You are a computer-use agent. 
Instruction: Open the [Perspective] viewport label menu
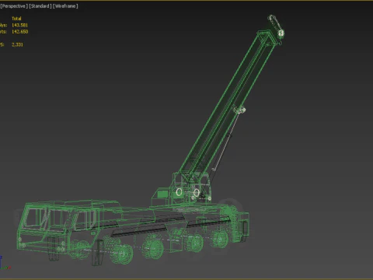[x=14, y=6]
